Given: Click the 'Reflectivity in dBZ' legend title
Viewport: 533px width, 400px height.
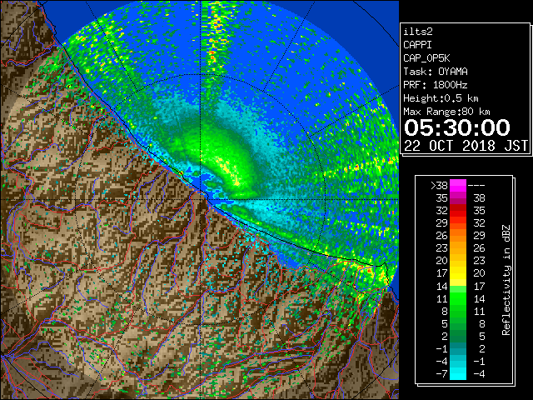Looking at the screenshot, I should pos(506,280).
